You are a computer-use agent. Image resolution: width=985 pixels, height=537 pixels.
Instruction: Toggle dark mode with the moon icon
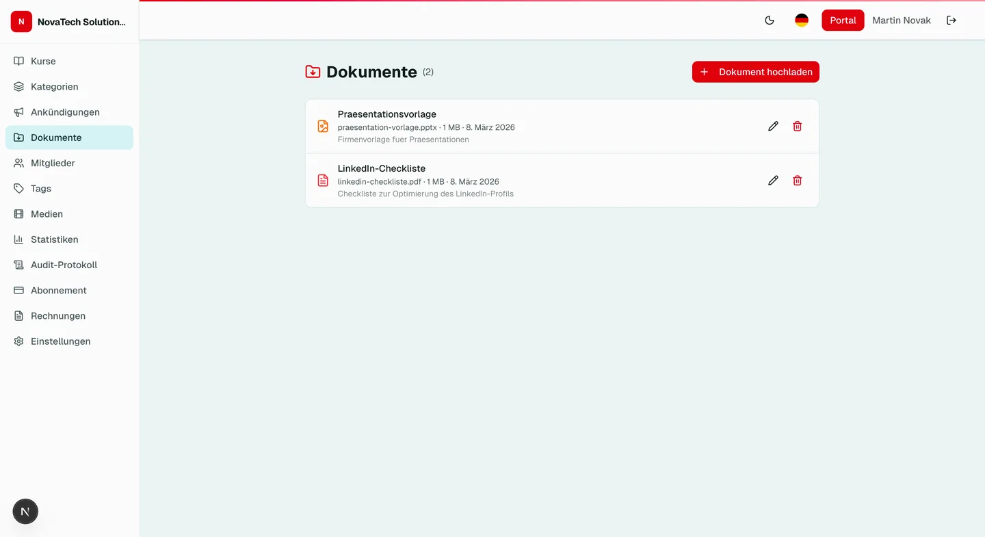point(770,20)
